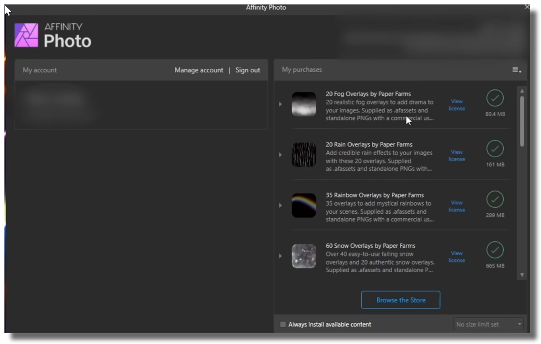This screenshot has width=541, height=344.
Task: Click the 289 MB size label
Action: pos(495,215)
